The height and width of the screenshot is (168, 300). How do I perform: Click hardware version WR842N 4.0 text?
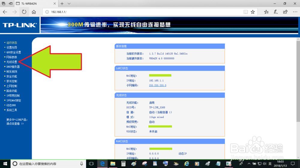pyautogui.click(x=162, y=59)
